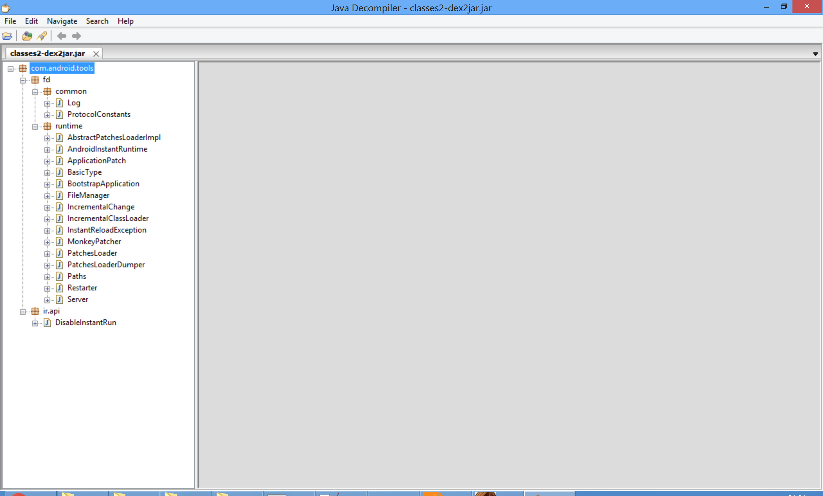
Task: Click the Log class file icon
Action: [59, 103]
